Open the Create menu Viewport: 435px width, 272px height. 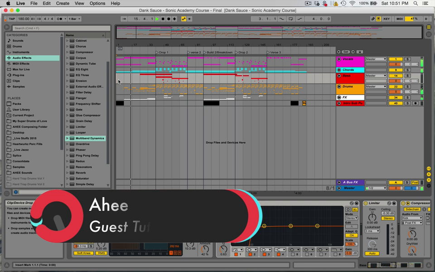(63, 3)
